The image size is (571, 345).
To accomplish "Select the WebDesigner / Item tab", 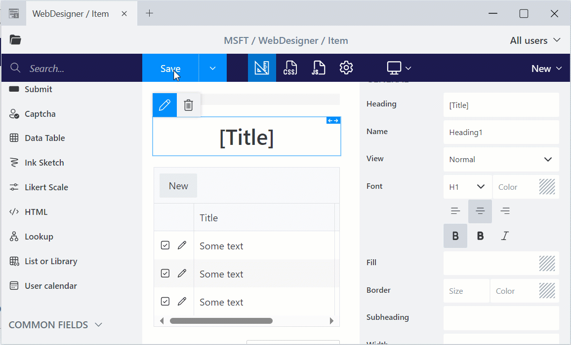I will click(x=71, y=14).
